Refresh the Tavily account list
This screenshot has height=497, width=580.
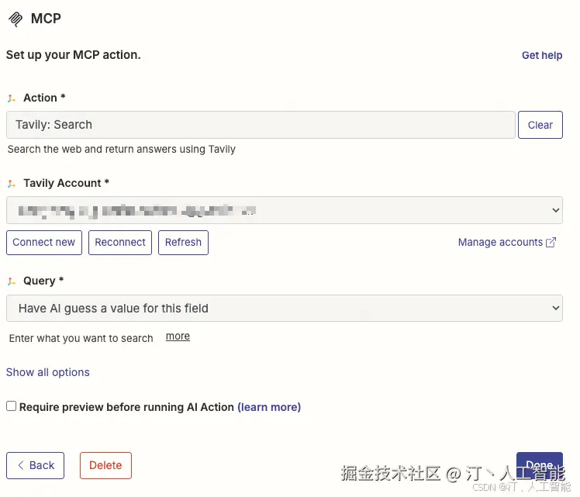[183, 242]
